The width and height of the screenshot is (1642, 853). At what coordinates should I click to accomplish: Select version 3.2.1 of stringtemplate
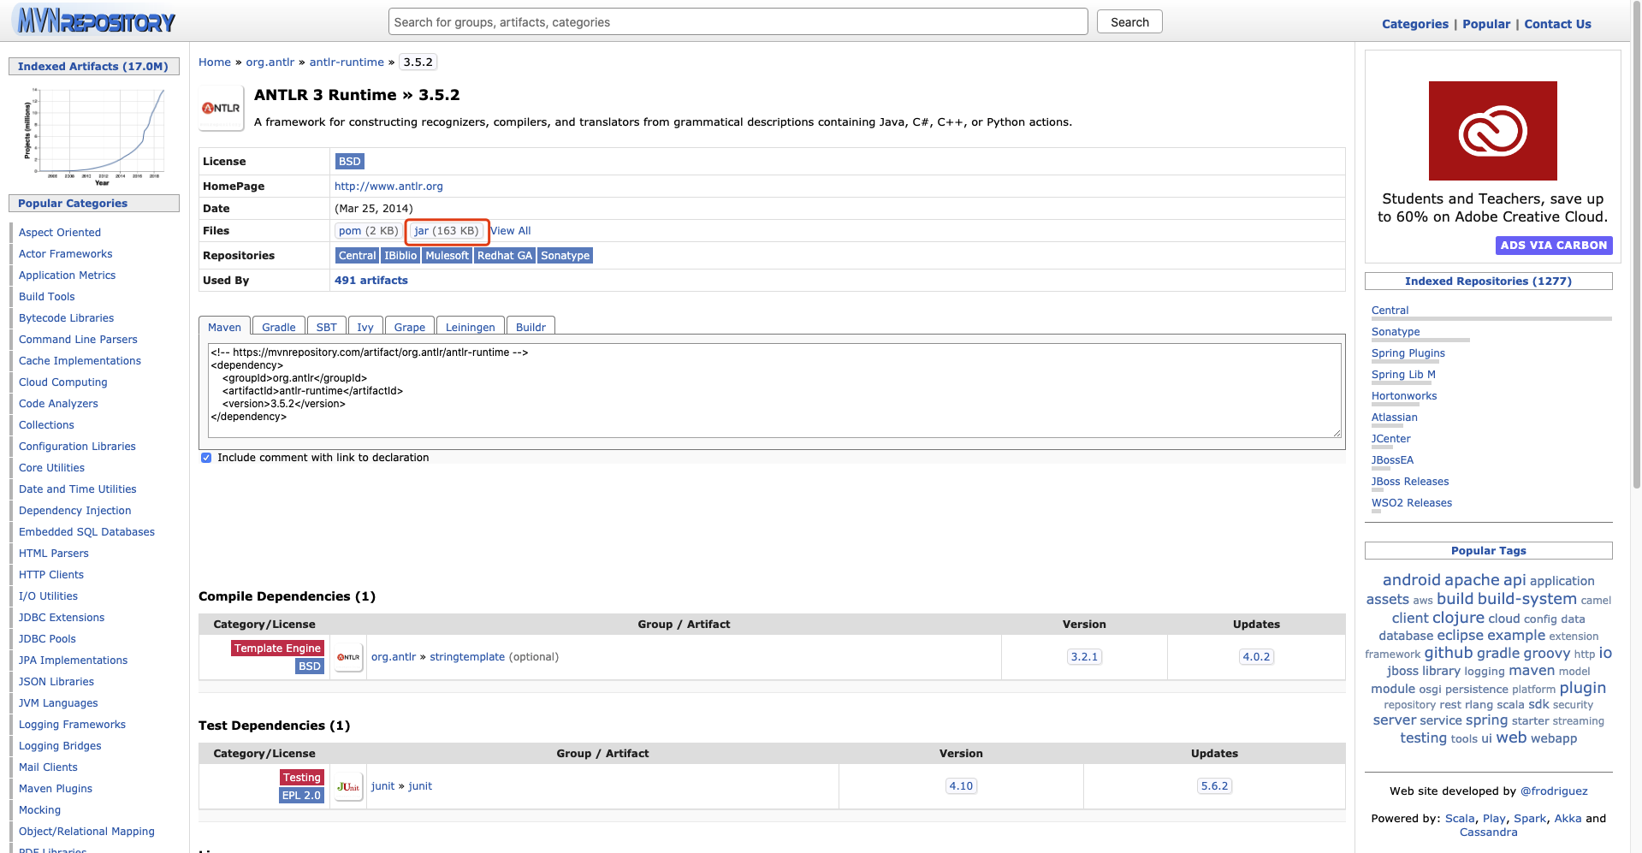pos(1083,656)
